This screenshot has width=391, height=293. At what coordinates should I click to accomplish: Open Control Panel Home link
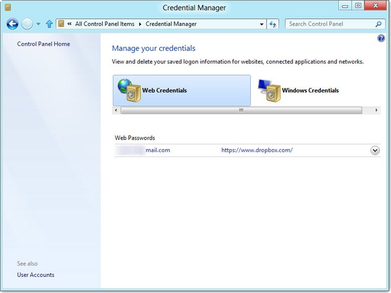pos(43,44)
